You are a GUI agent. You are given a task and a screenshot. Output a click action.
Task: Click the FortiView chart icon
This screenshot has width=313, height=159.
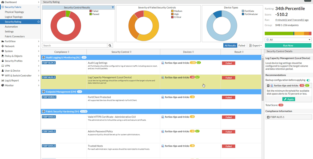click(x=3, y=41)
